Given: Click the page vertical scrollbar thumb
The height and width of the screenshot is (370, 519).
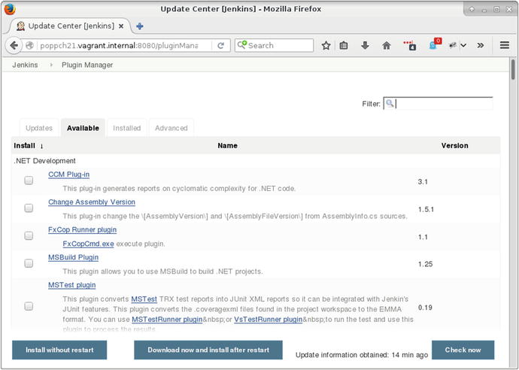Looking at the screenshot, I should (513, 69).
